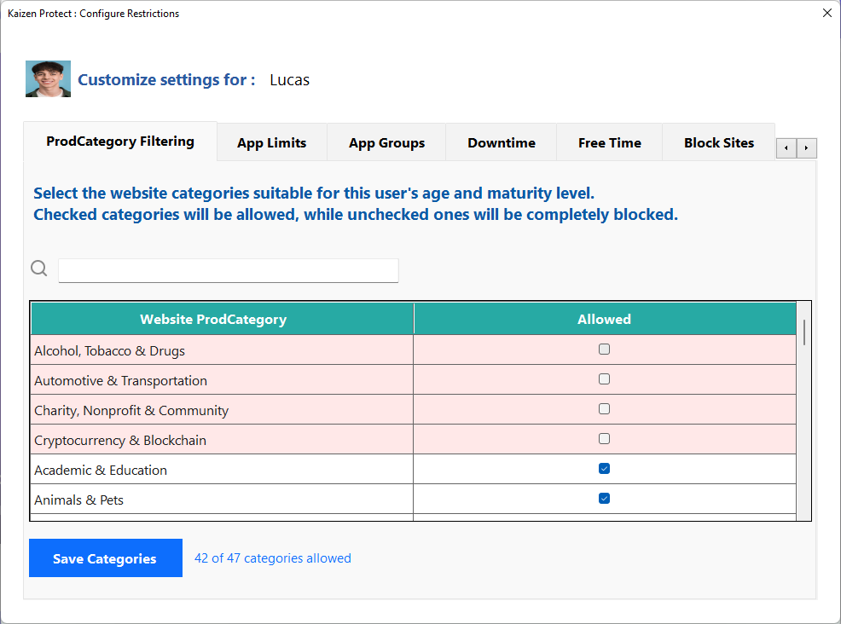Allow the Alcohol, Tobacco & Drugs category
The image size is (841, 624).
[604, 349]
